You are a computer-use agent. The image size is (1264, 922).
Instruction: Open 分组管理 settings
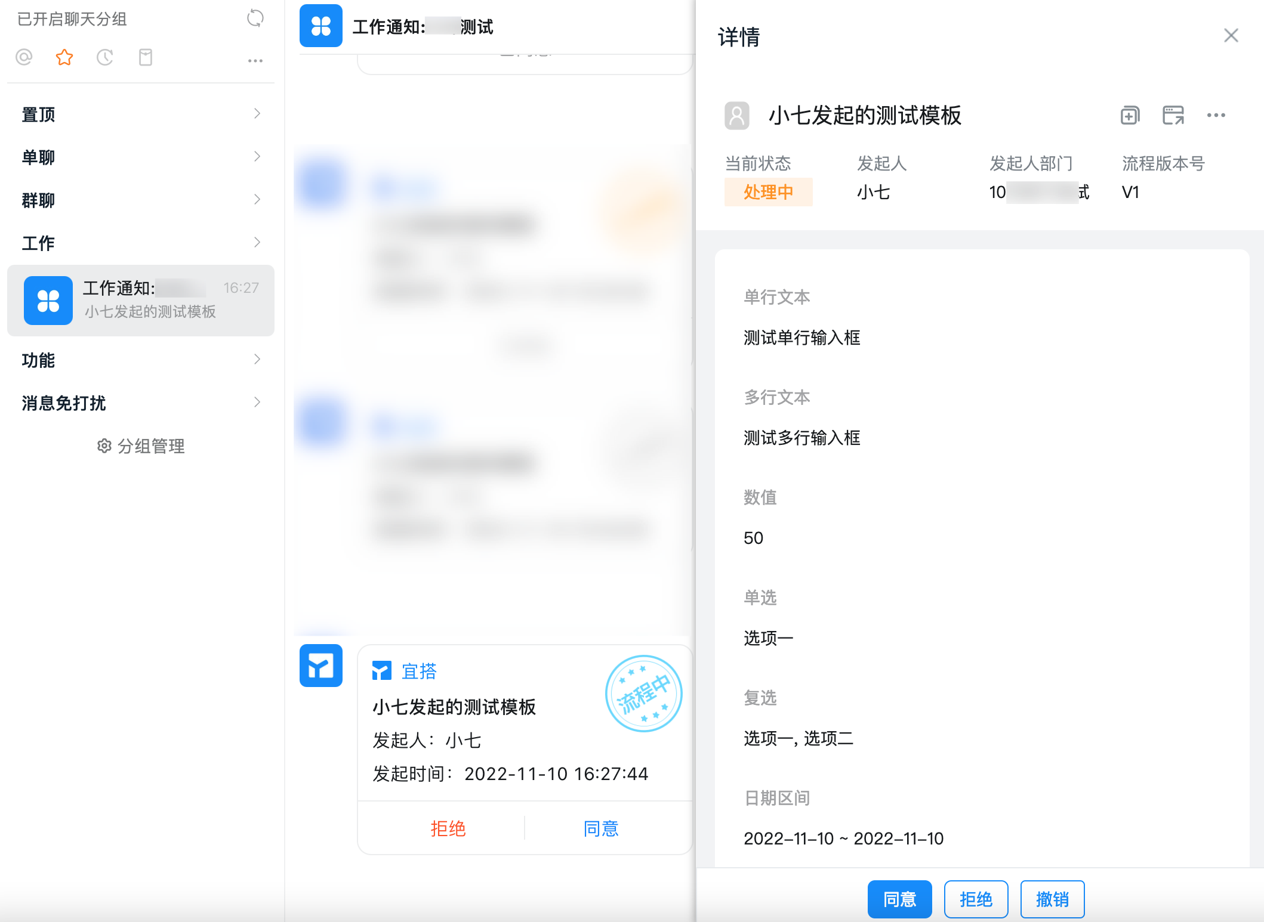pyautogui.click(x=141, y=446)
